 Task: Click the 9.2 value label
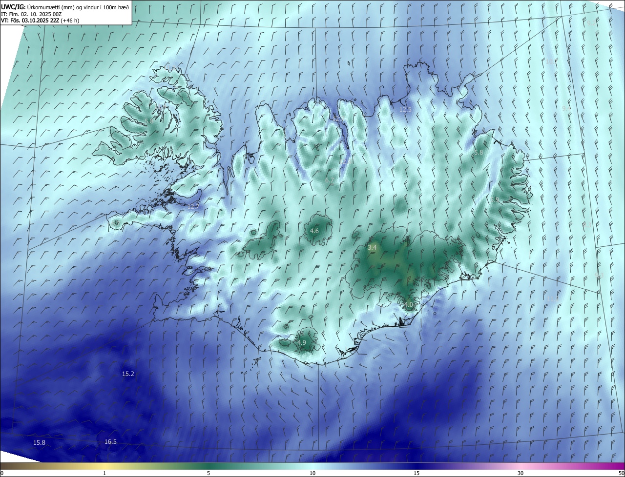click(591, 23)
